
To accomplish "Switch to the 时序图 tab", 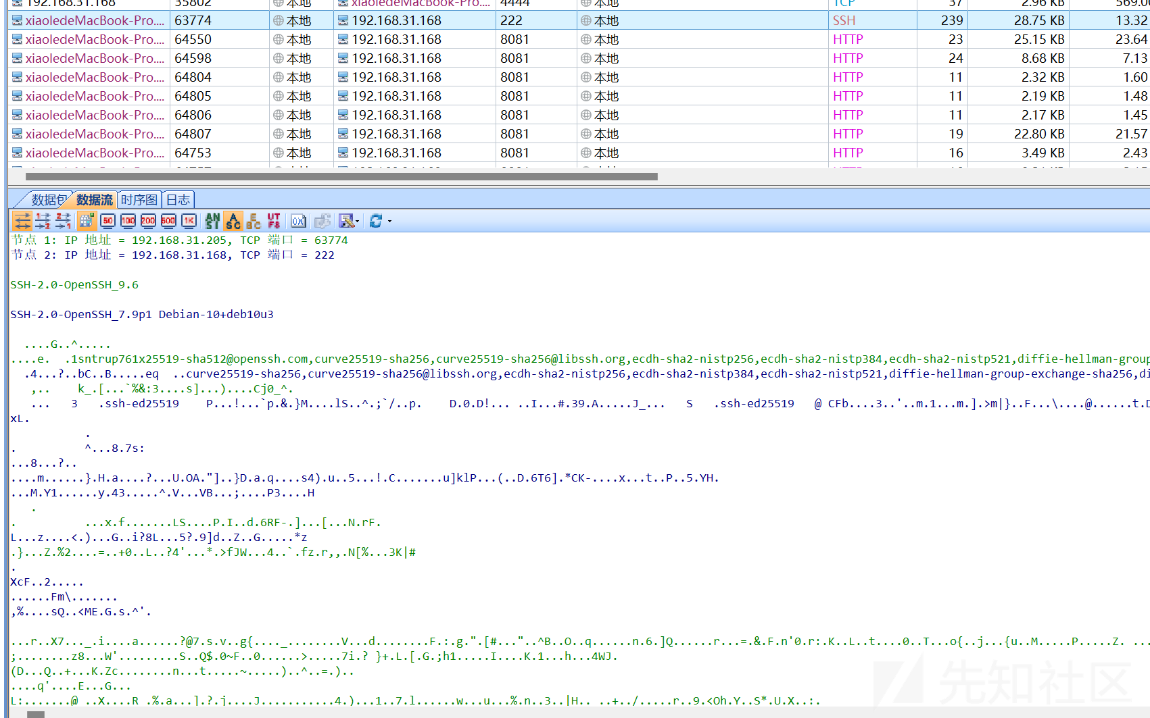I will pos(139,200).
